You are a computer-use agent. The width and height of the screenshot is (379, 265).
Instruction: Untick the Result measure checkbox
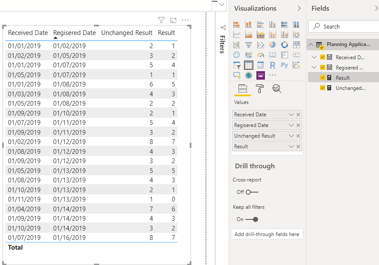pyautogui.click(x=323, y=78)
